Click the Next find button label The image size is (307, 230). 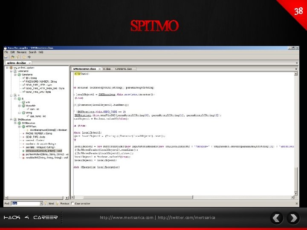[x=51, y=204]
